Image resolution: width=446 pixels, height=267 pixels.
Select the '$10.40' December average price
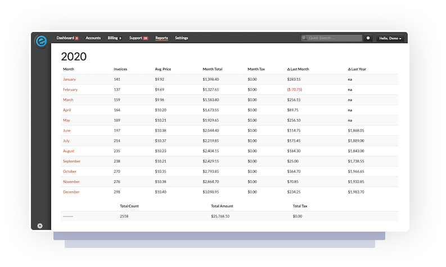[161, 192]
